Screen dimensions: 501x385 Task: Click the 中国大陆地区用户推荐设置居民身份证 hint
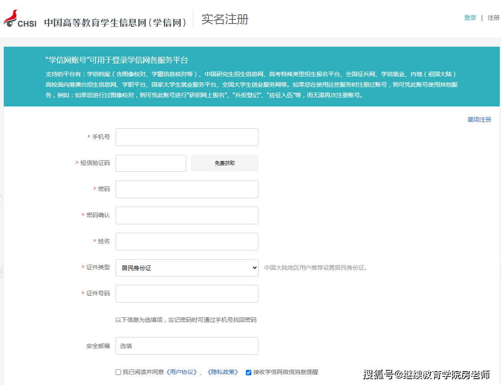click(x=316, y=268)
